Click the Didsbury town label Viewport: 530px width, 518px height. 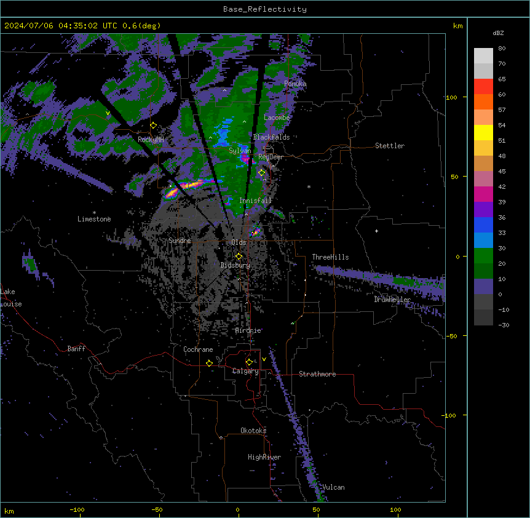[x=235, y=265]
